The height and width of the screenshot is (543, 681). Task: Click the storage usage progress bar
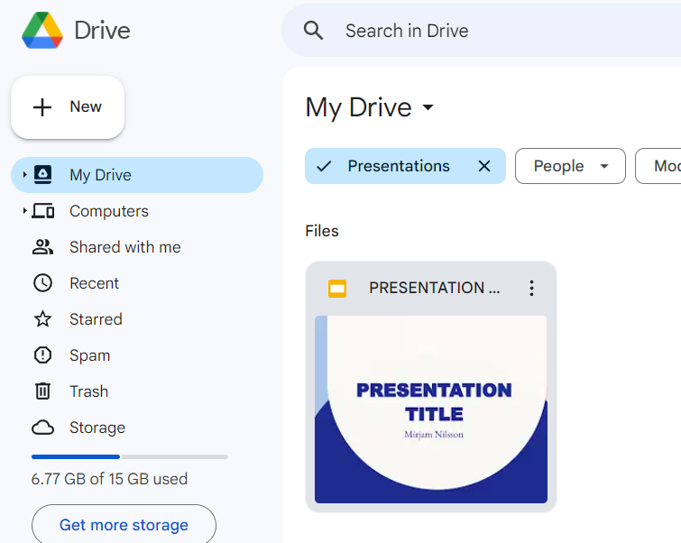pos(129,456)
